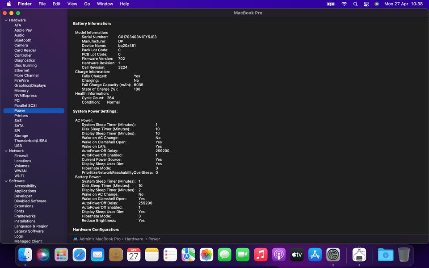Collapse the Software section in sidebar
429x268 pixels.
6,181
